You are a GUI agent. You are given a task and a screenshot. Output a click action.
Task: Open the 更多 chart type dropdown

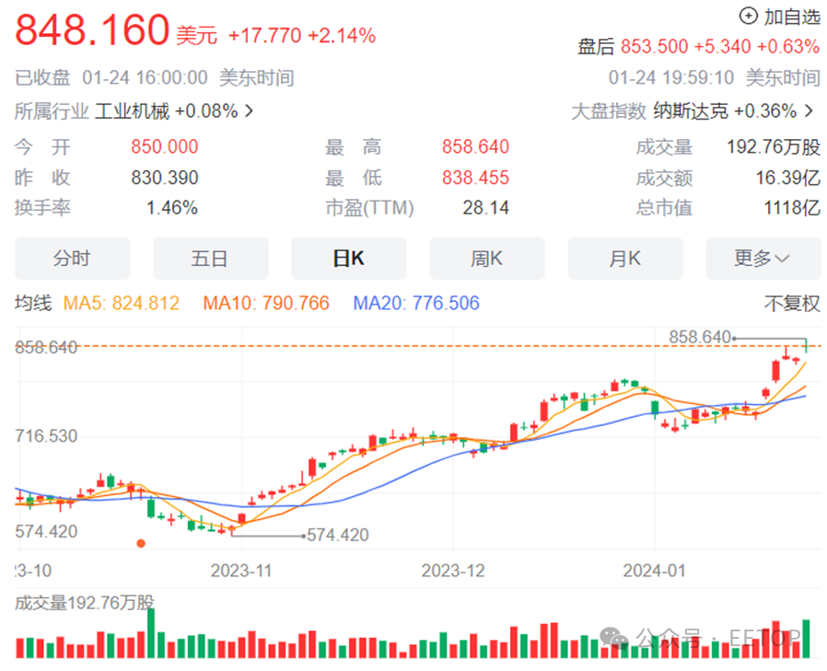[763, 259]
